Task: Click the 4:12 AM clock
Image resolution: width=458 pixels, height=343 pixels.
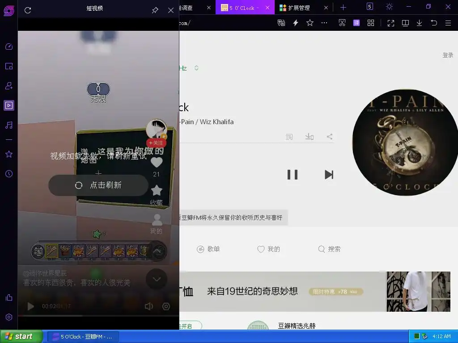Action: pyautogui.click(x=441, y=336)
